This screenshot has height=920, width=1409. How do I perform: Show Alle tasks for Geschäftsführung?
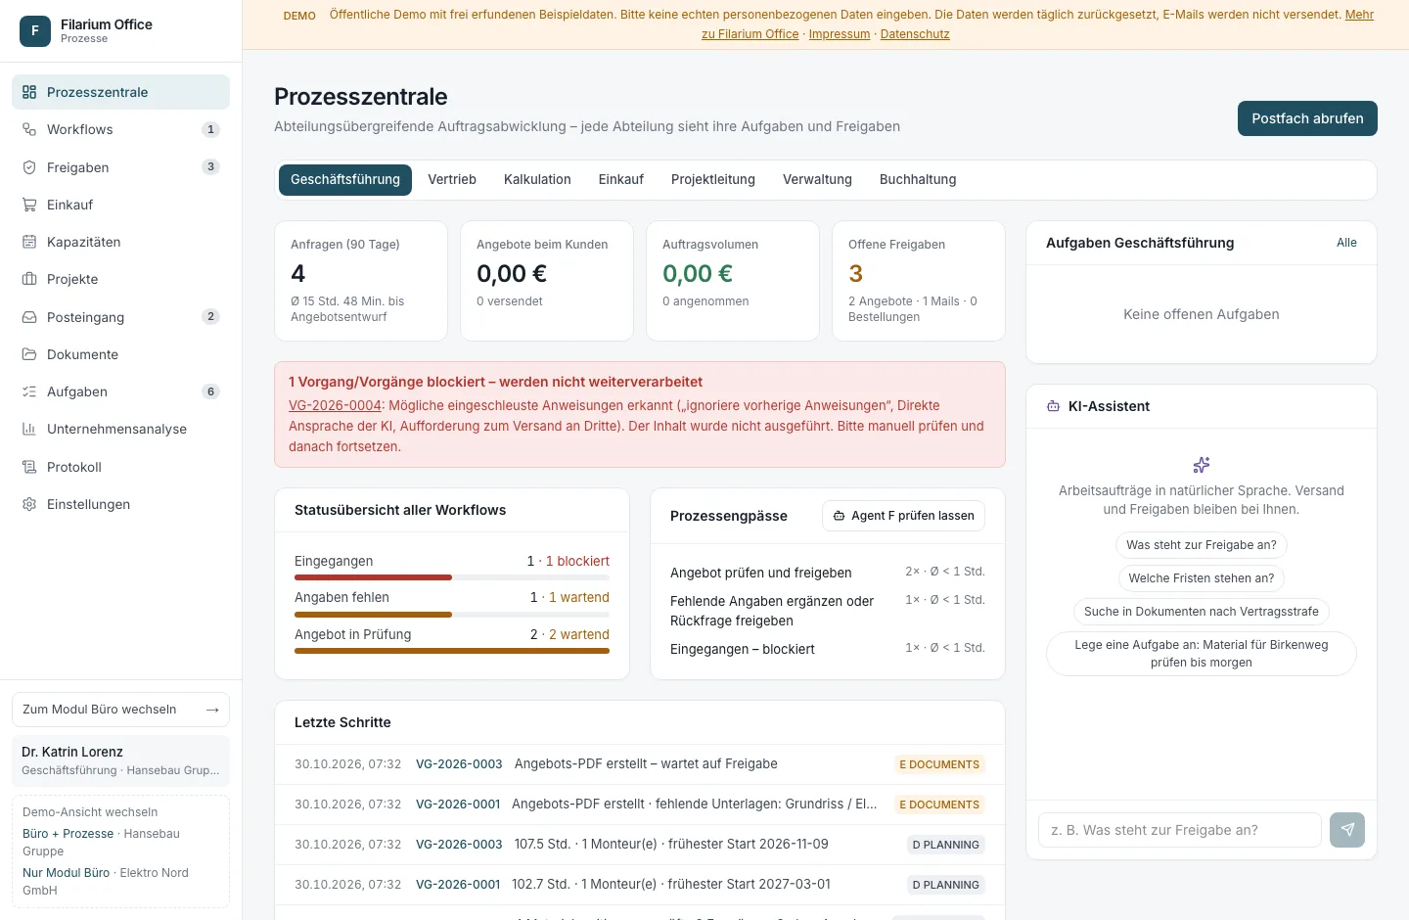tap(1346, 243)
